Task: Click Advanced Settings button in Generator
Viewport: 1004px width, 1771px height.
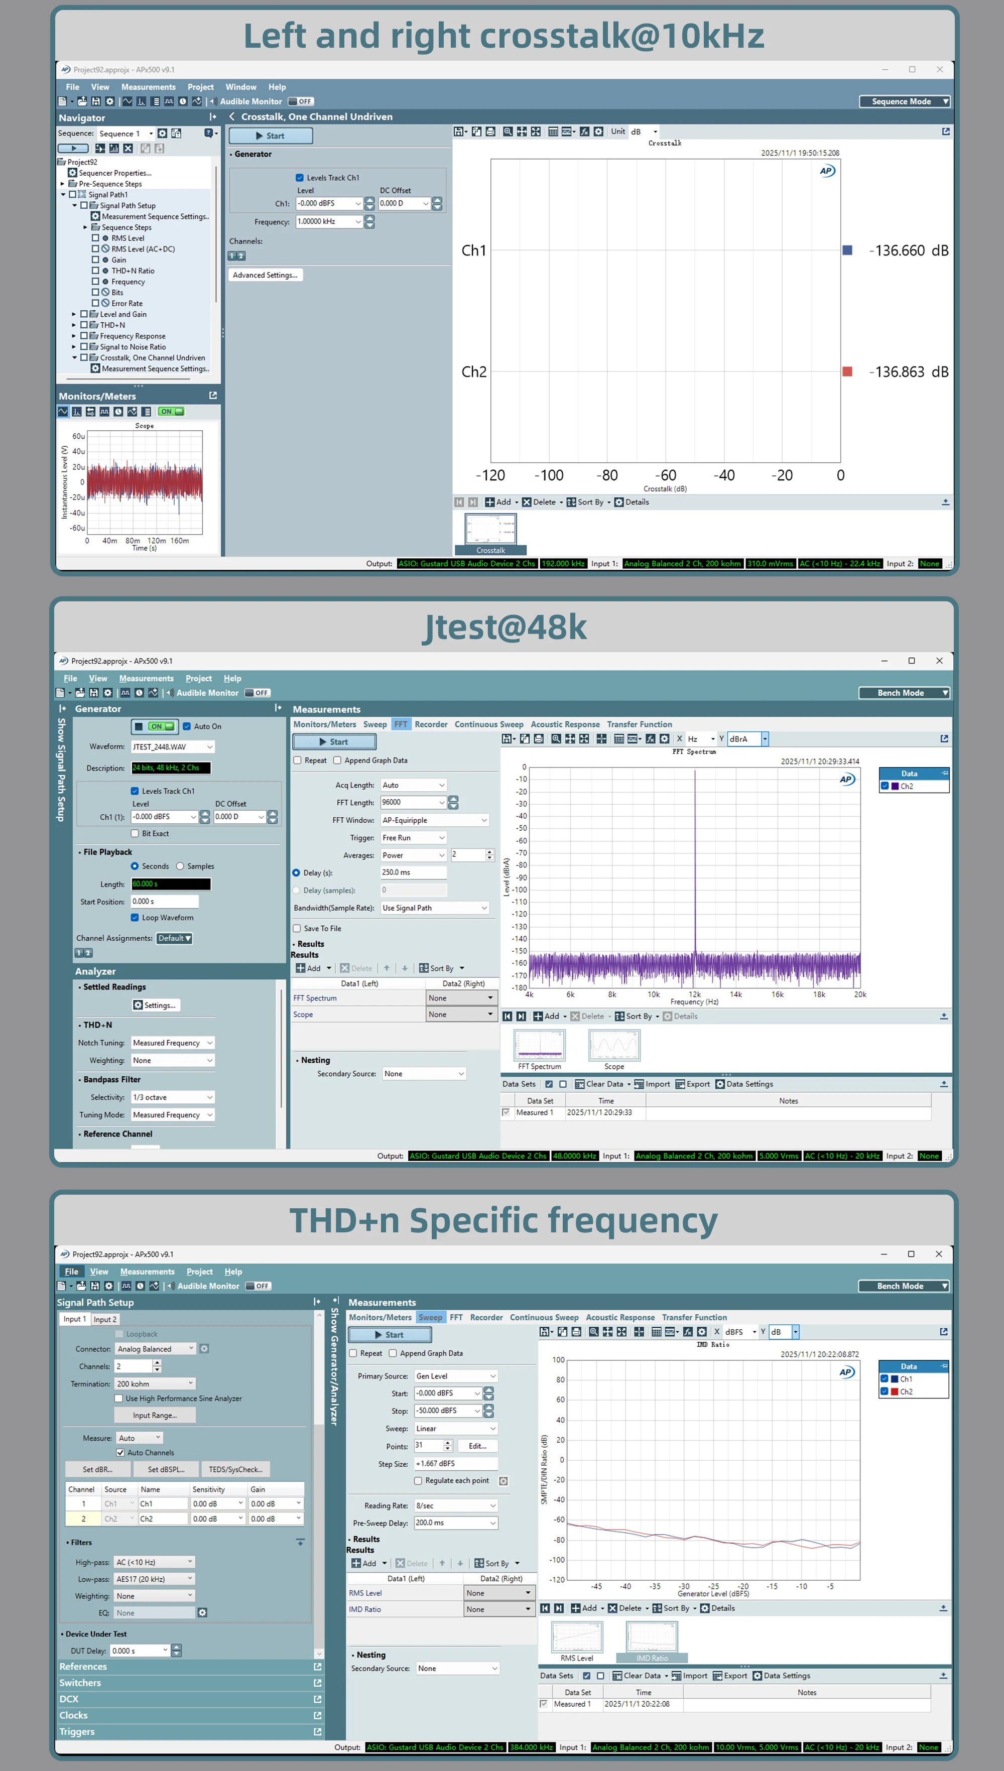Action: coord(265,275)
